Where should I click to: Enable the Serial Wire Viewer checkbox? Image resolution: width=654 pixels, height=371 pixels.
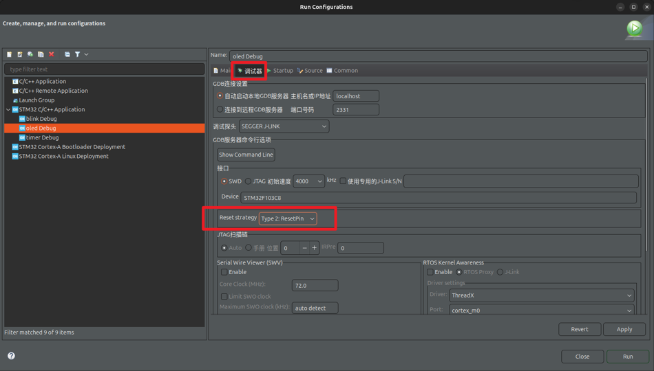224,272
